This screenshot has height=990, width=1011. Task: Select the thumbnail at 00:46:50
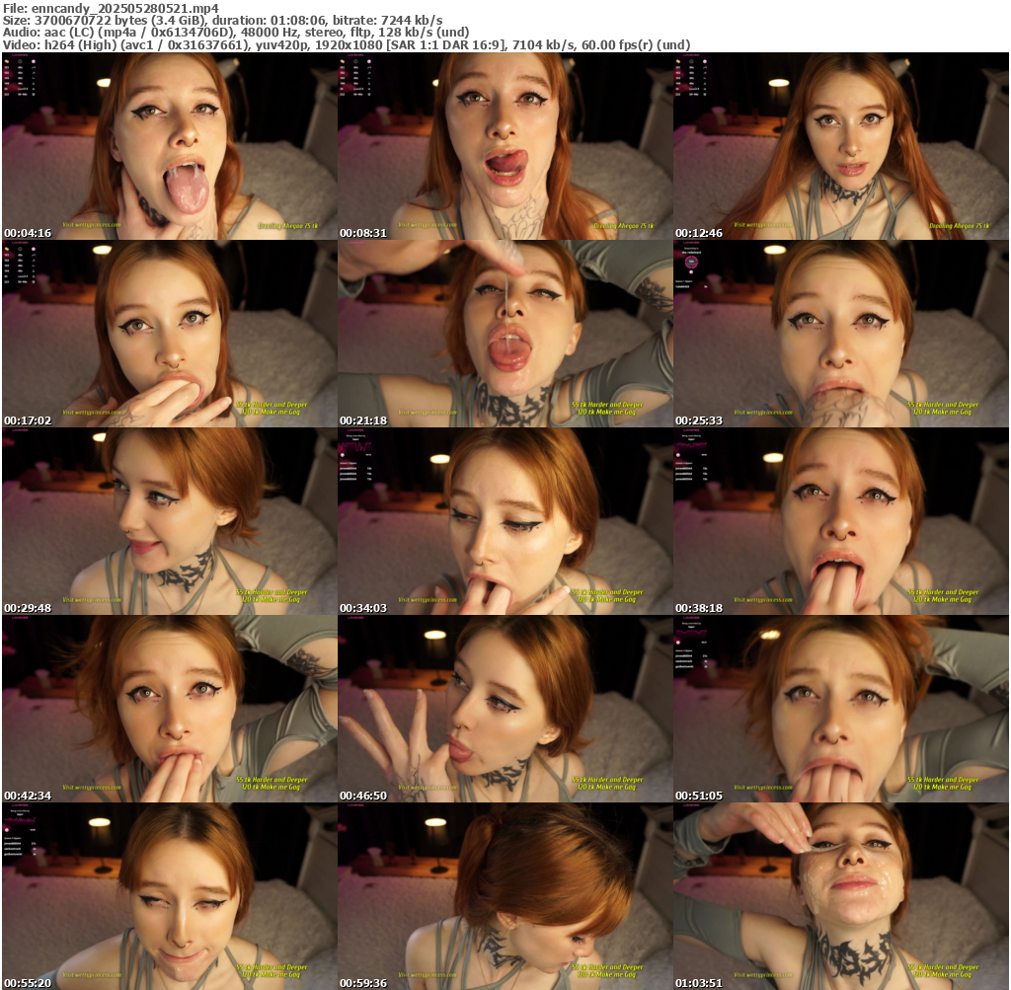point(505,709)
